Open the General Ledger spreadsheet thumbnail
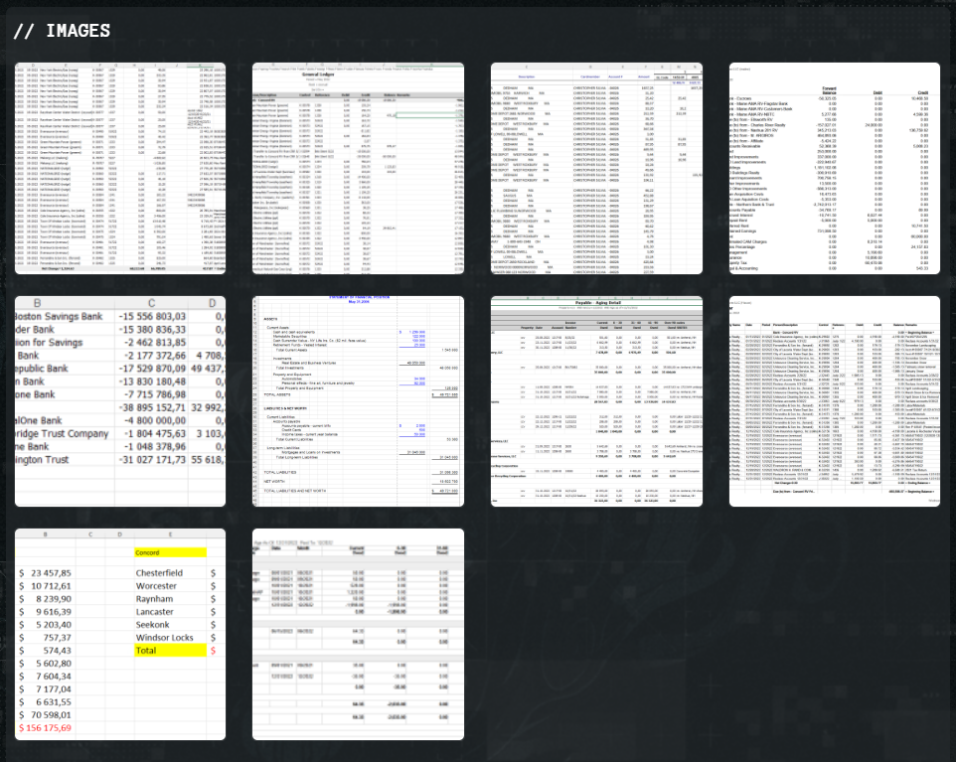This screenshot has width=956, height=762. pyautogui.click(x=358, y=168)
